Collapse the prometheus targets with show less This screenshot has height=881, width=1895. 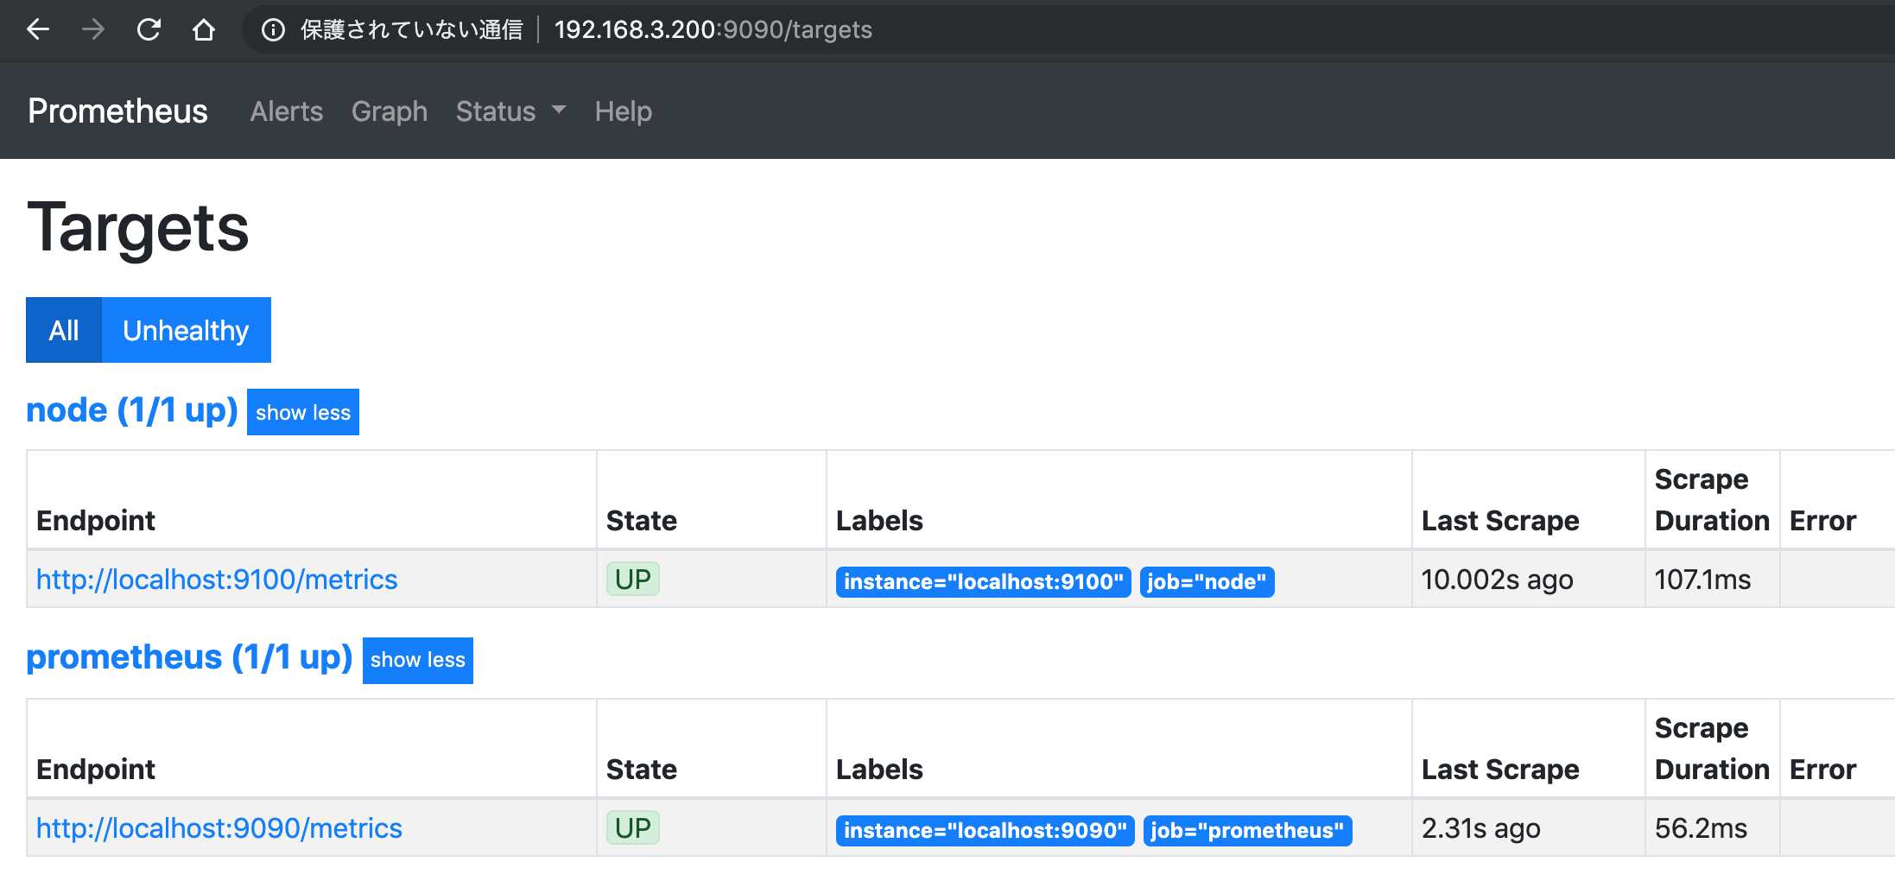418,661
